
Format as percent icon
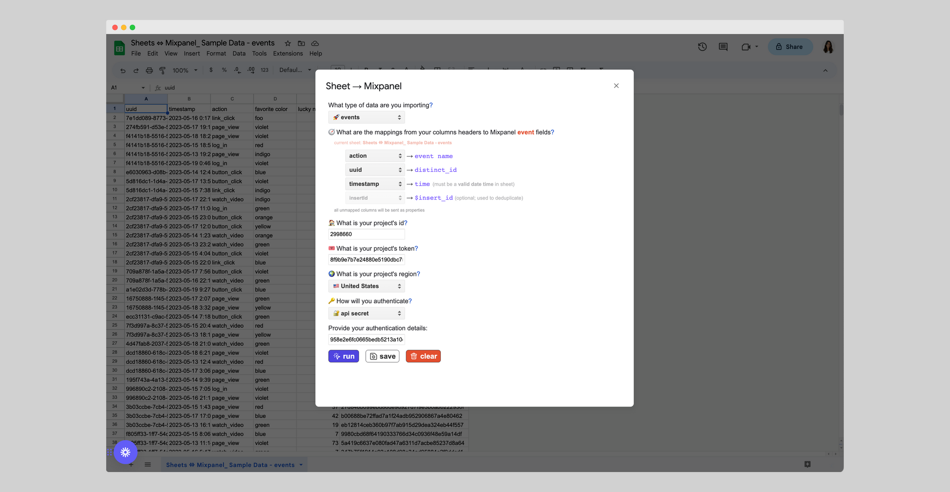224,70
